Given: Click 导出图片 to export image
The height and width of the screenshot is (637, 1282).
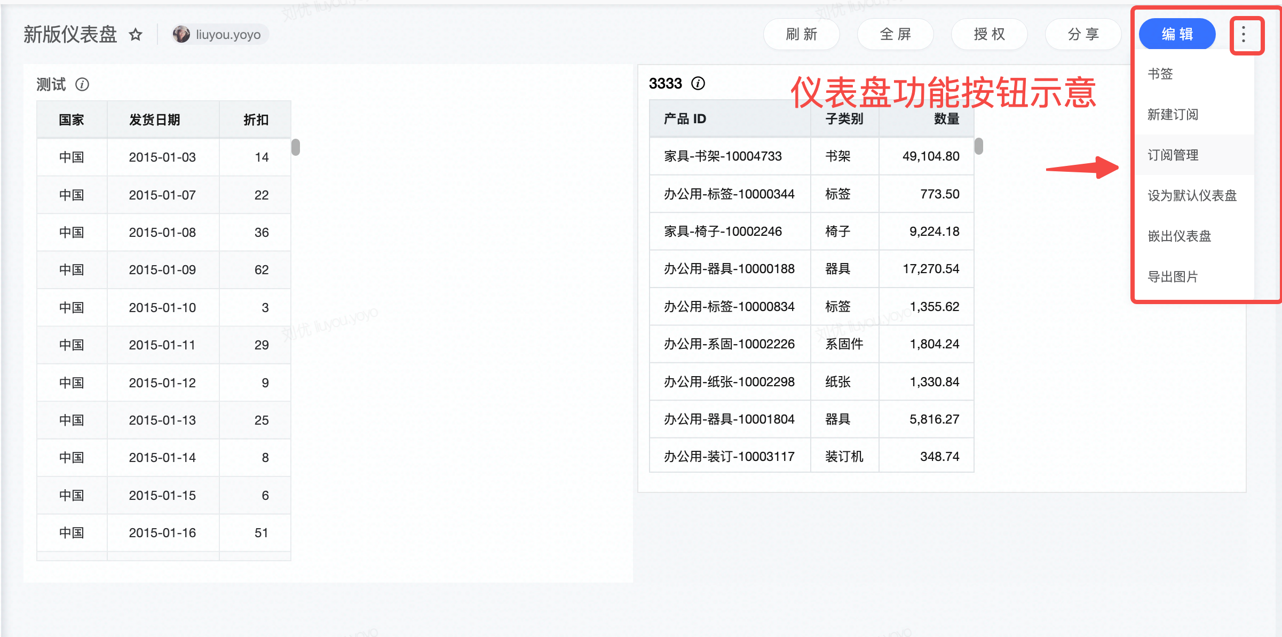Looking at the screenshot, I should tap(1173, 276).
